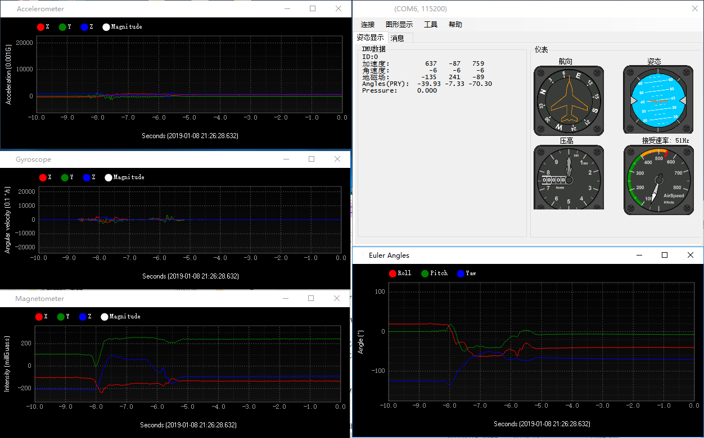Image resolution: width=704 pixels, height=438 pixels.
Task: Click the Gyroscope window title
Action: (33, 159)
